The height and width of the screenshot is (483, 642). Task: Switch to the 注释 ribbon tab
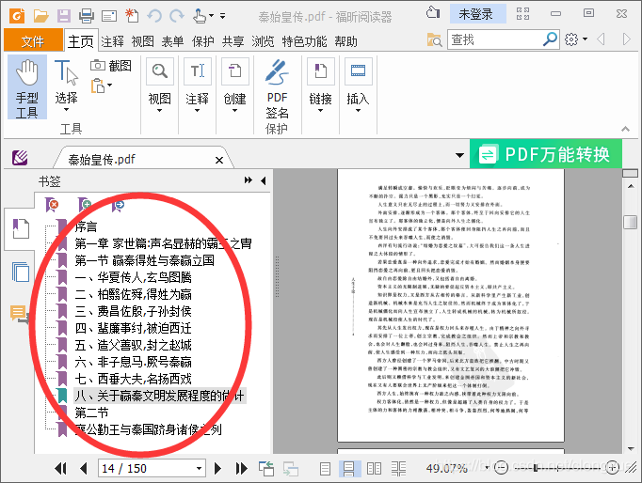[112, 41]
